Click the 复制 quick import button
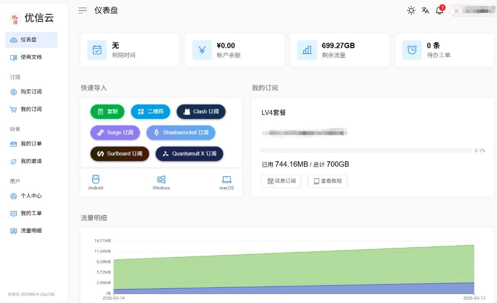The height and width of the screenshot is (303, 497). coord(107,111)
